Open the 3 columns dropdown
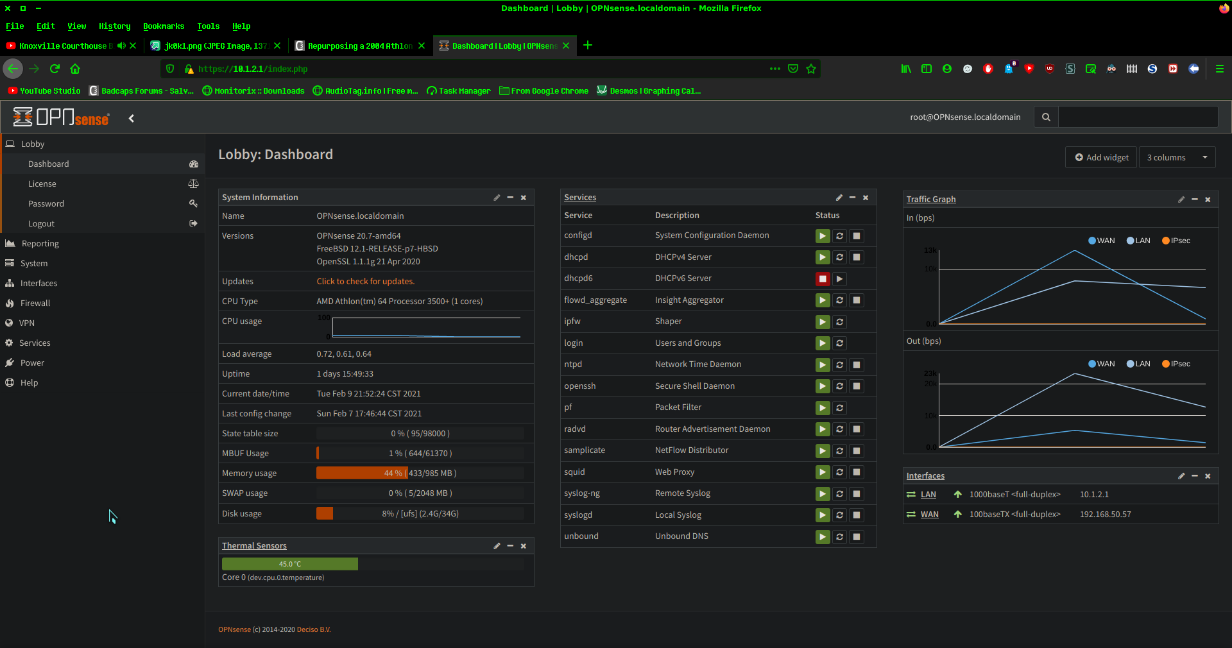Screen dimensions: 1232x648 [1176, 157]
